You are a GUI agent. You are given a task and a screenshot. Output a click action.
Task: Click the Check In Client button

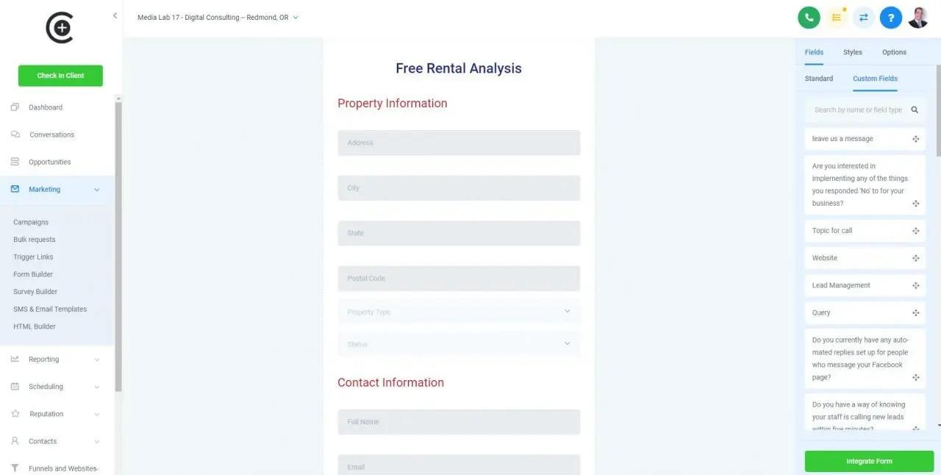(x=60, y=76)
